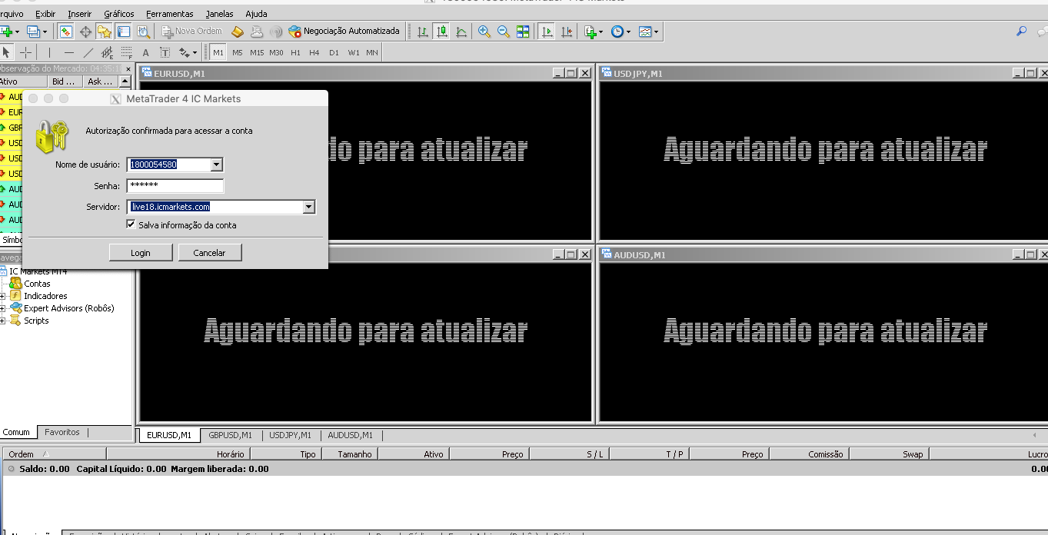Click the Cancelar button
This screenshot has width=1048, height=535.
point(210,252)
